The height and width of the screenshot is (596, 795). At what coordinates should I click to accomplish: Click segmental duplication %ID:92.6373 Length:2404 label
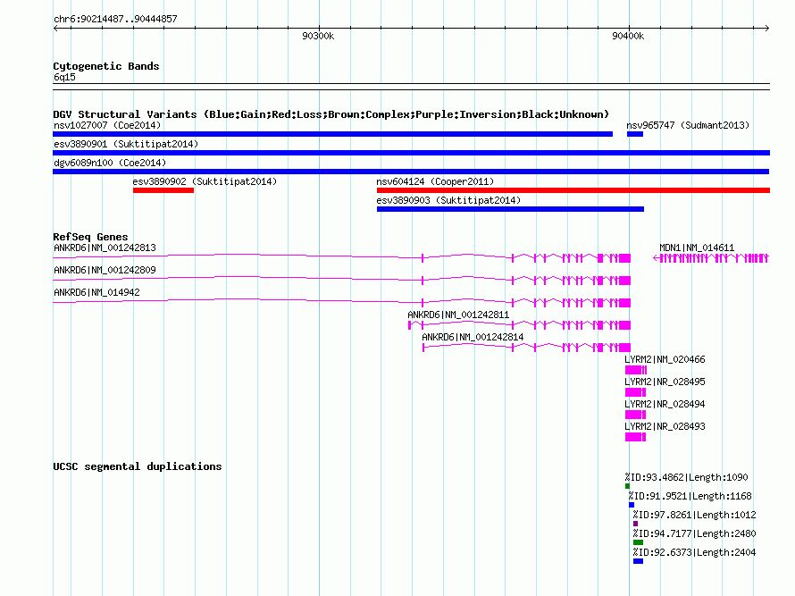pos(694,552)
